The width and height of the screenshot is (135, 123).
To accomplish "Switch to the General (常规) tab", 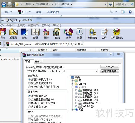I will point(29,61).
